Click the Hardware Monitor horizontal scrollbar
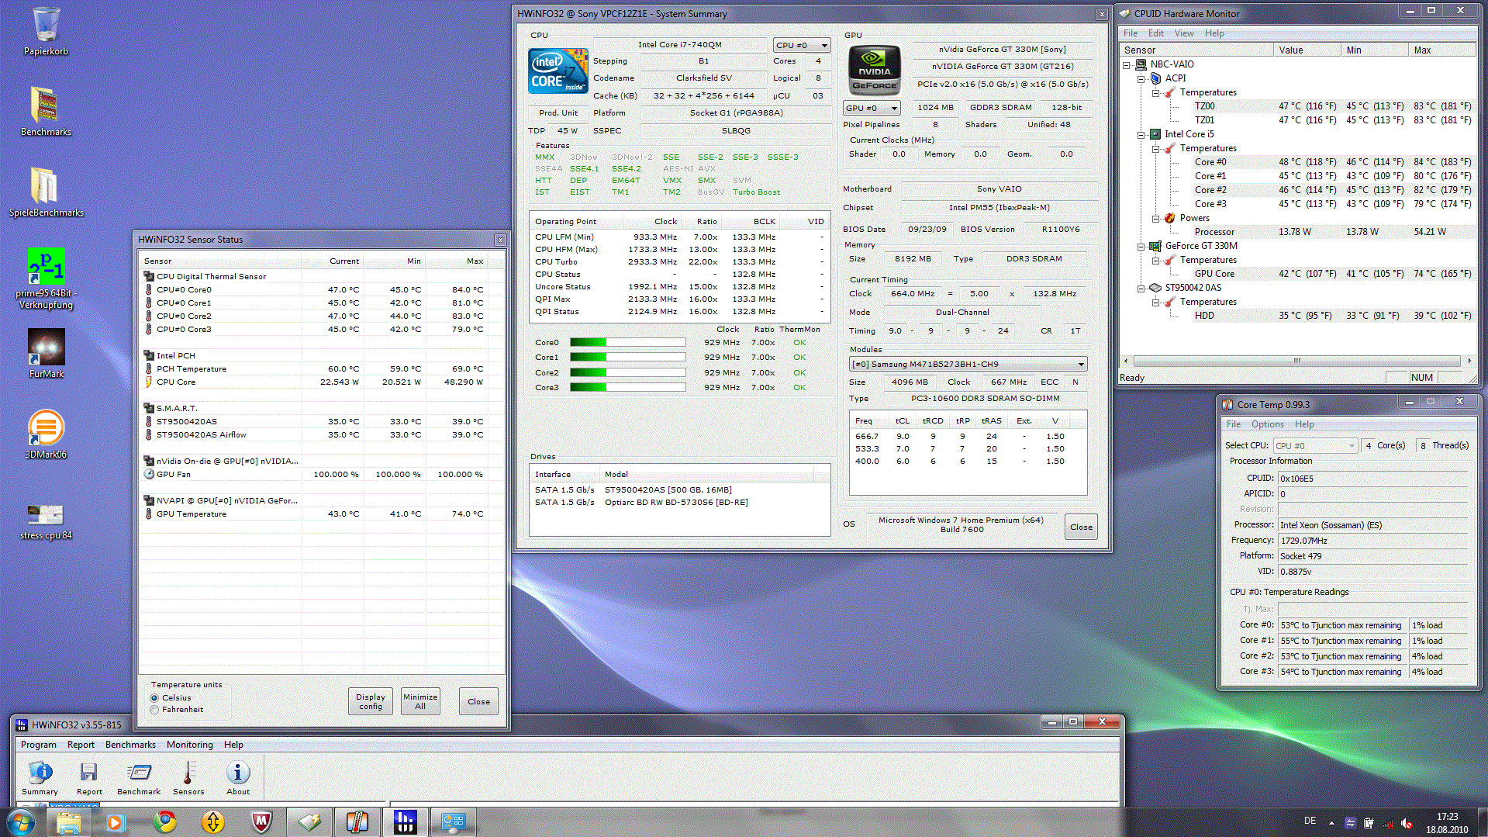The width and height of the screenshot is (1488, 837). click(1296, 361)
